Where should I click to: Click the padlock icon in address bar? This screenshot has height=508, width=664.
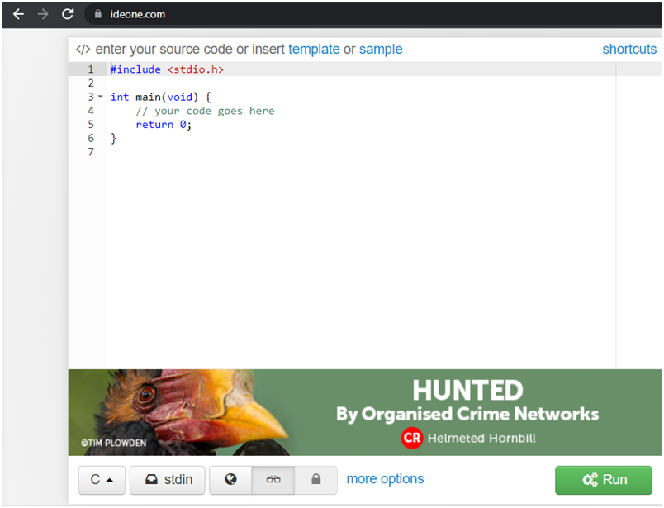97,14
